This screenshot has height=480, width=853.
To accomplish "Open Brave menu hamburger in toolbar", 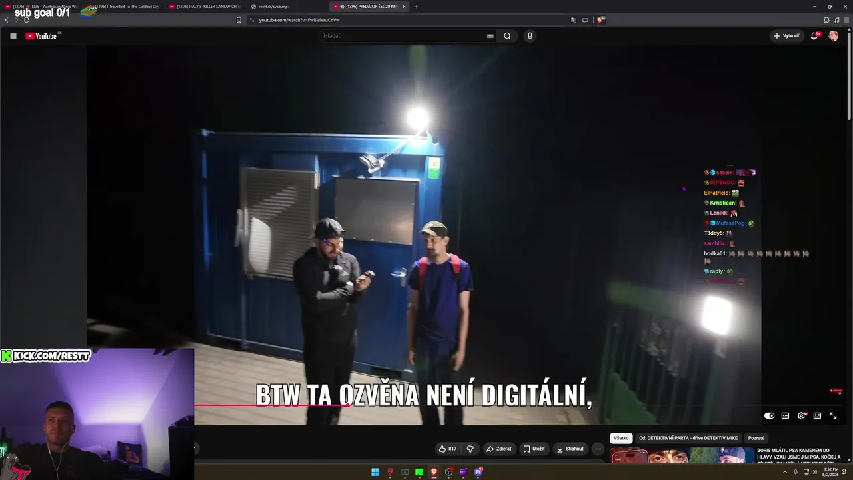I will click(x=846, y=20).
